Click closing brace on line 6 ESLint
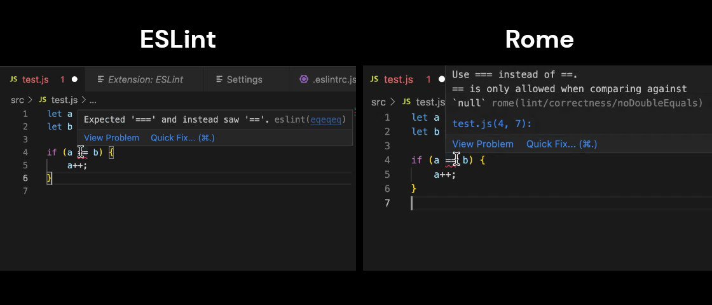This screenshot has width=712, height=305. point(50,179)
